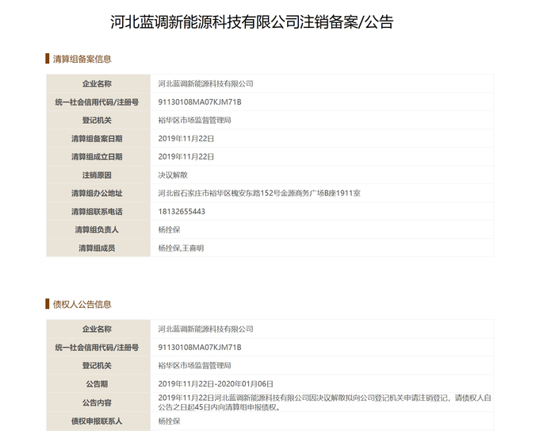
Task: Select 裕华区市场监督管理局 in the 清算组备案信息 table
Action: [x=194, y=120]
